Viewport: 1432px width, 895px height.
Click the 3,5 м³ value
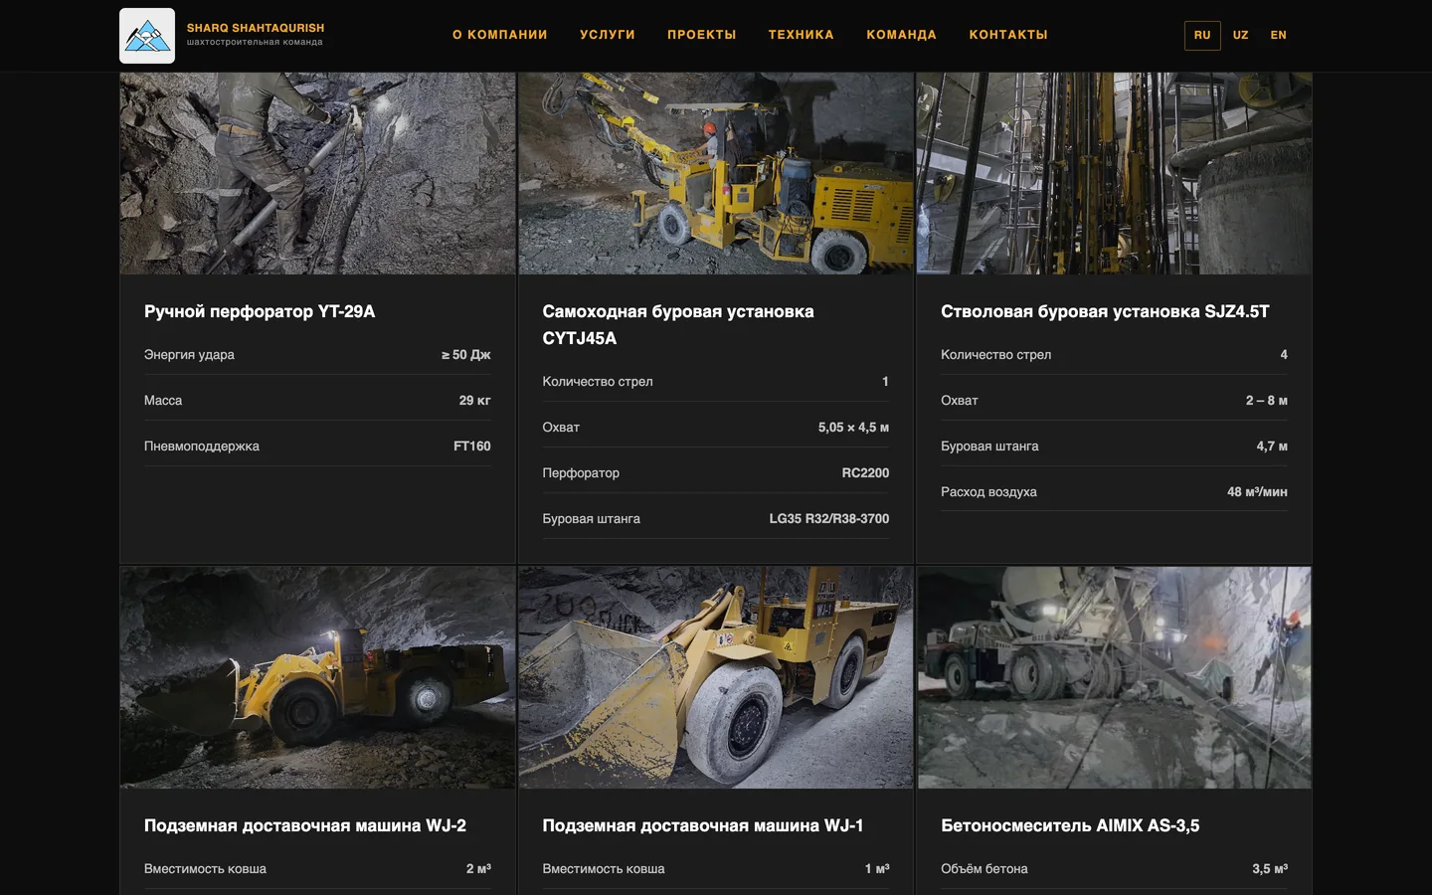1270,868
